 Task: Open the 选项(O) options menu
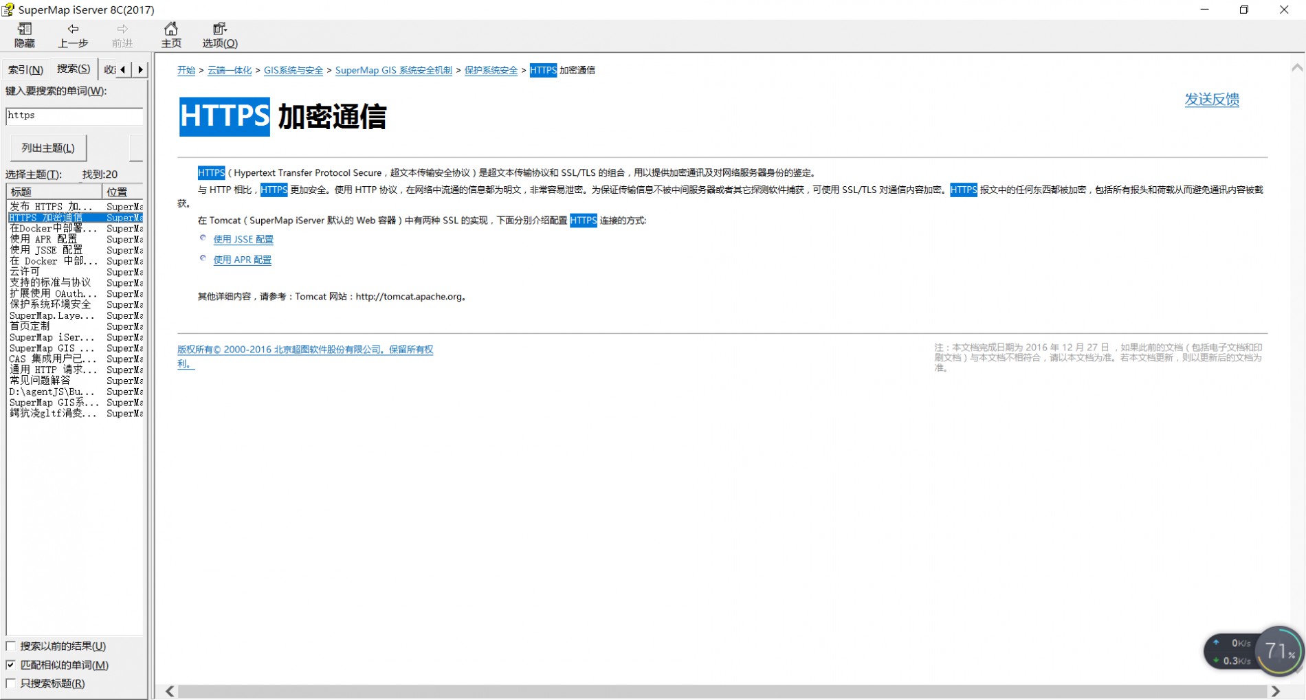(220, 35)
